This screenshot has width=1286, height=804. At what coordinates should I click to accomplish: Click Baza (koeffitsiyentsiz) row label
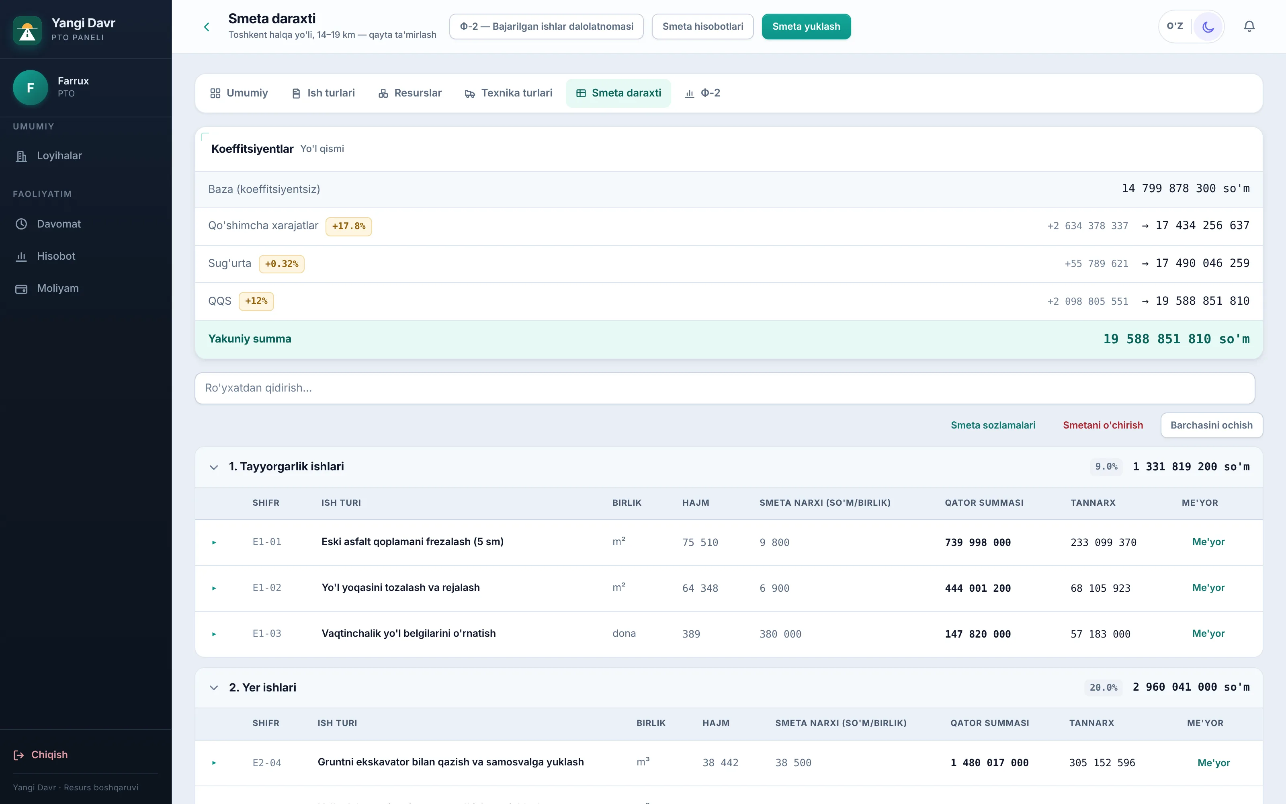(264, 189)
